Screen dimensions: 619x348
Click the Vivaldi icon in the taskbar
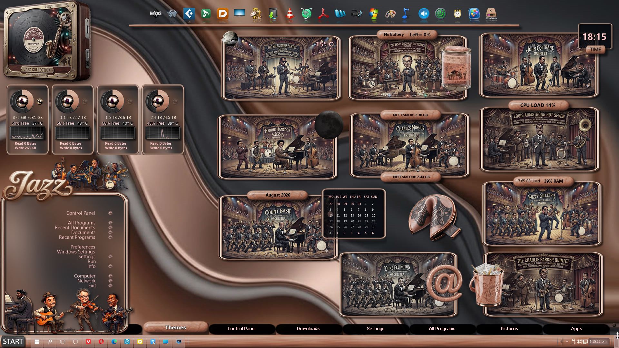tap(88, 342)
